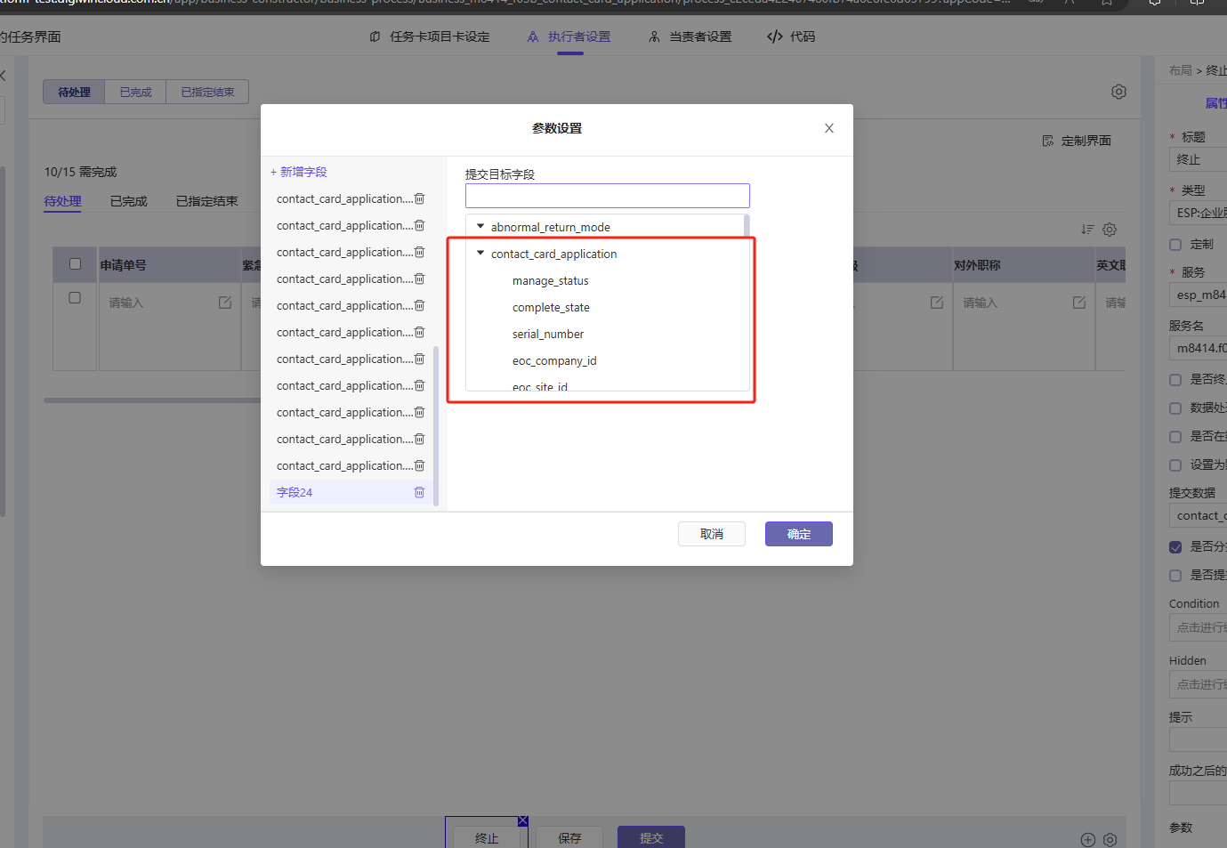The height and width of the screenshot is (848, 1227).
Task: Click the 取消 button
Action: coord(712,534)
